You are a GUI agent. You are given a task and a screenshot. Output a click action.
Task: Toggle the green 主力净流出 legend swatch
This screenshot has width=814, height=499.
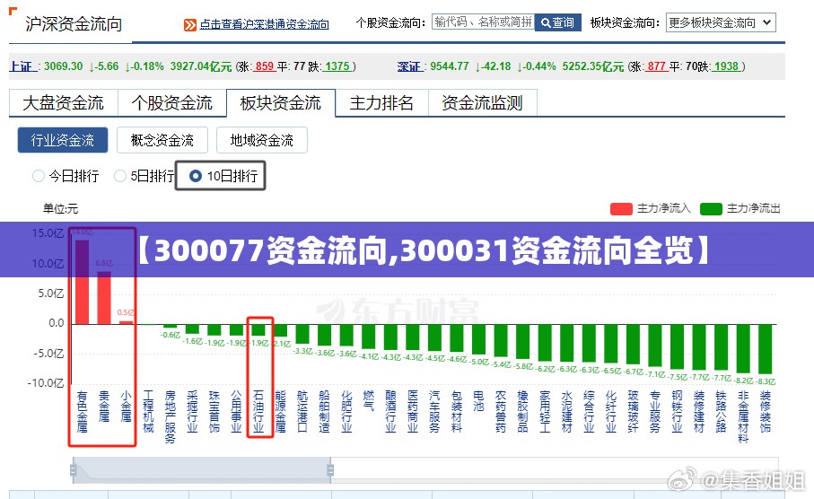(x=711, y=209)
